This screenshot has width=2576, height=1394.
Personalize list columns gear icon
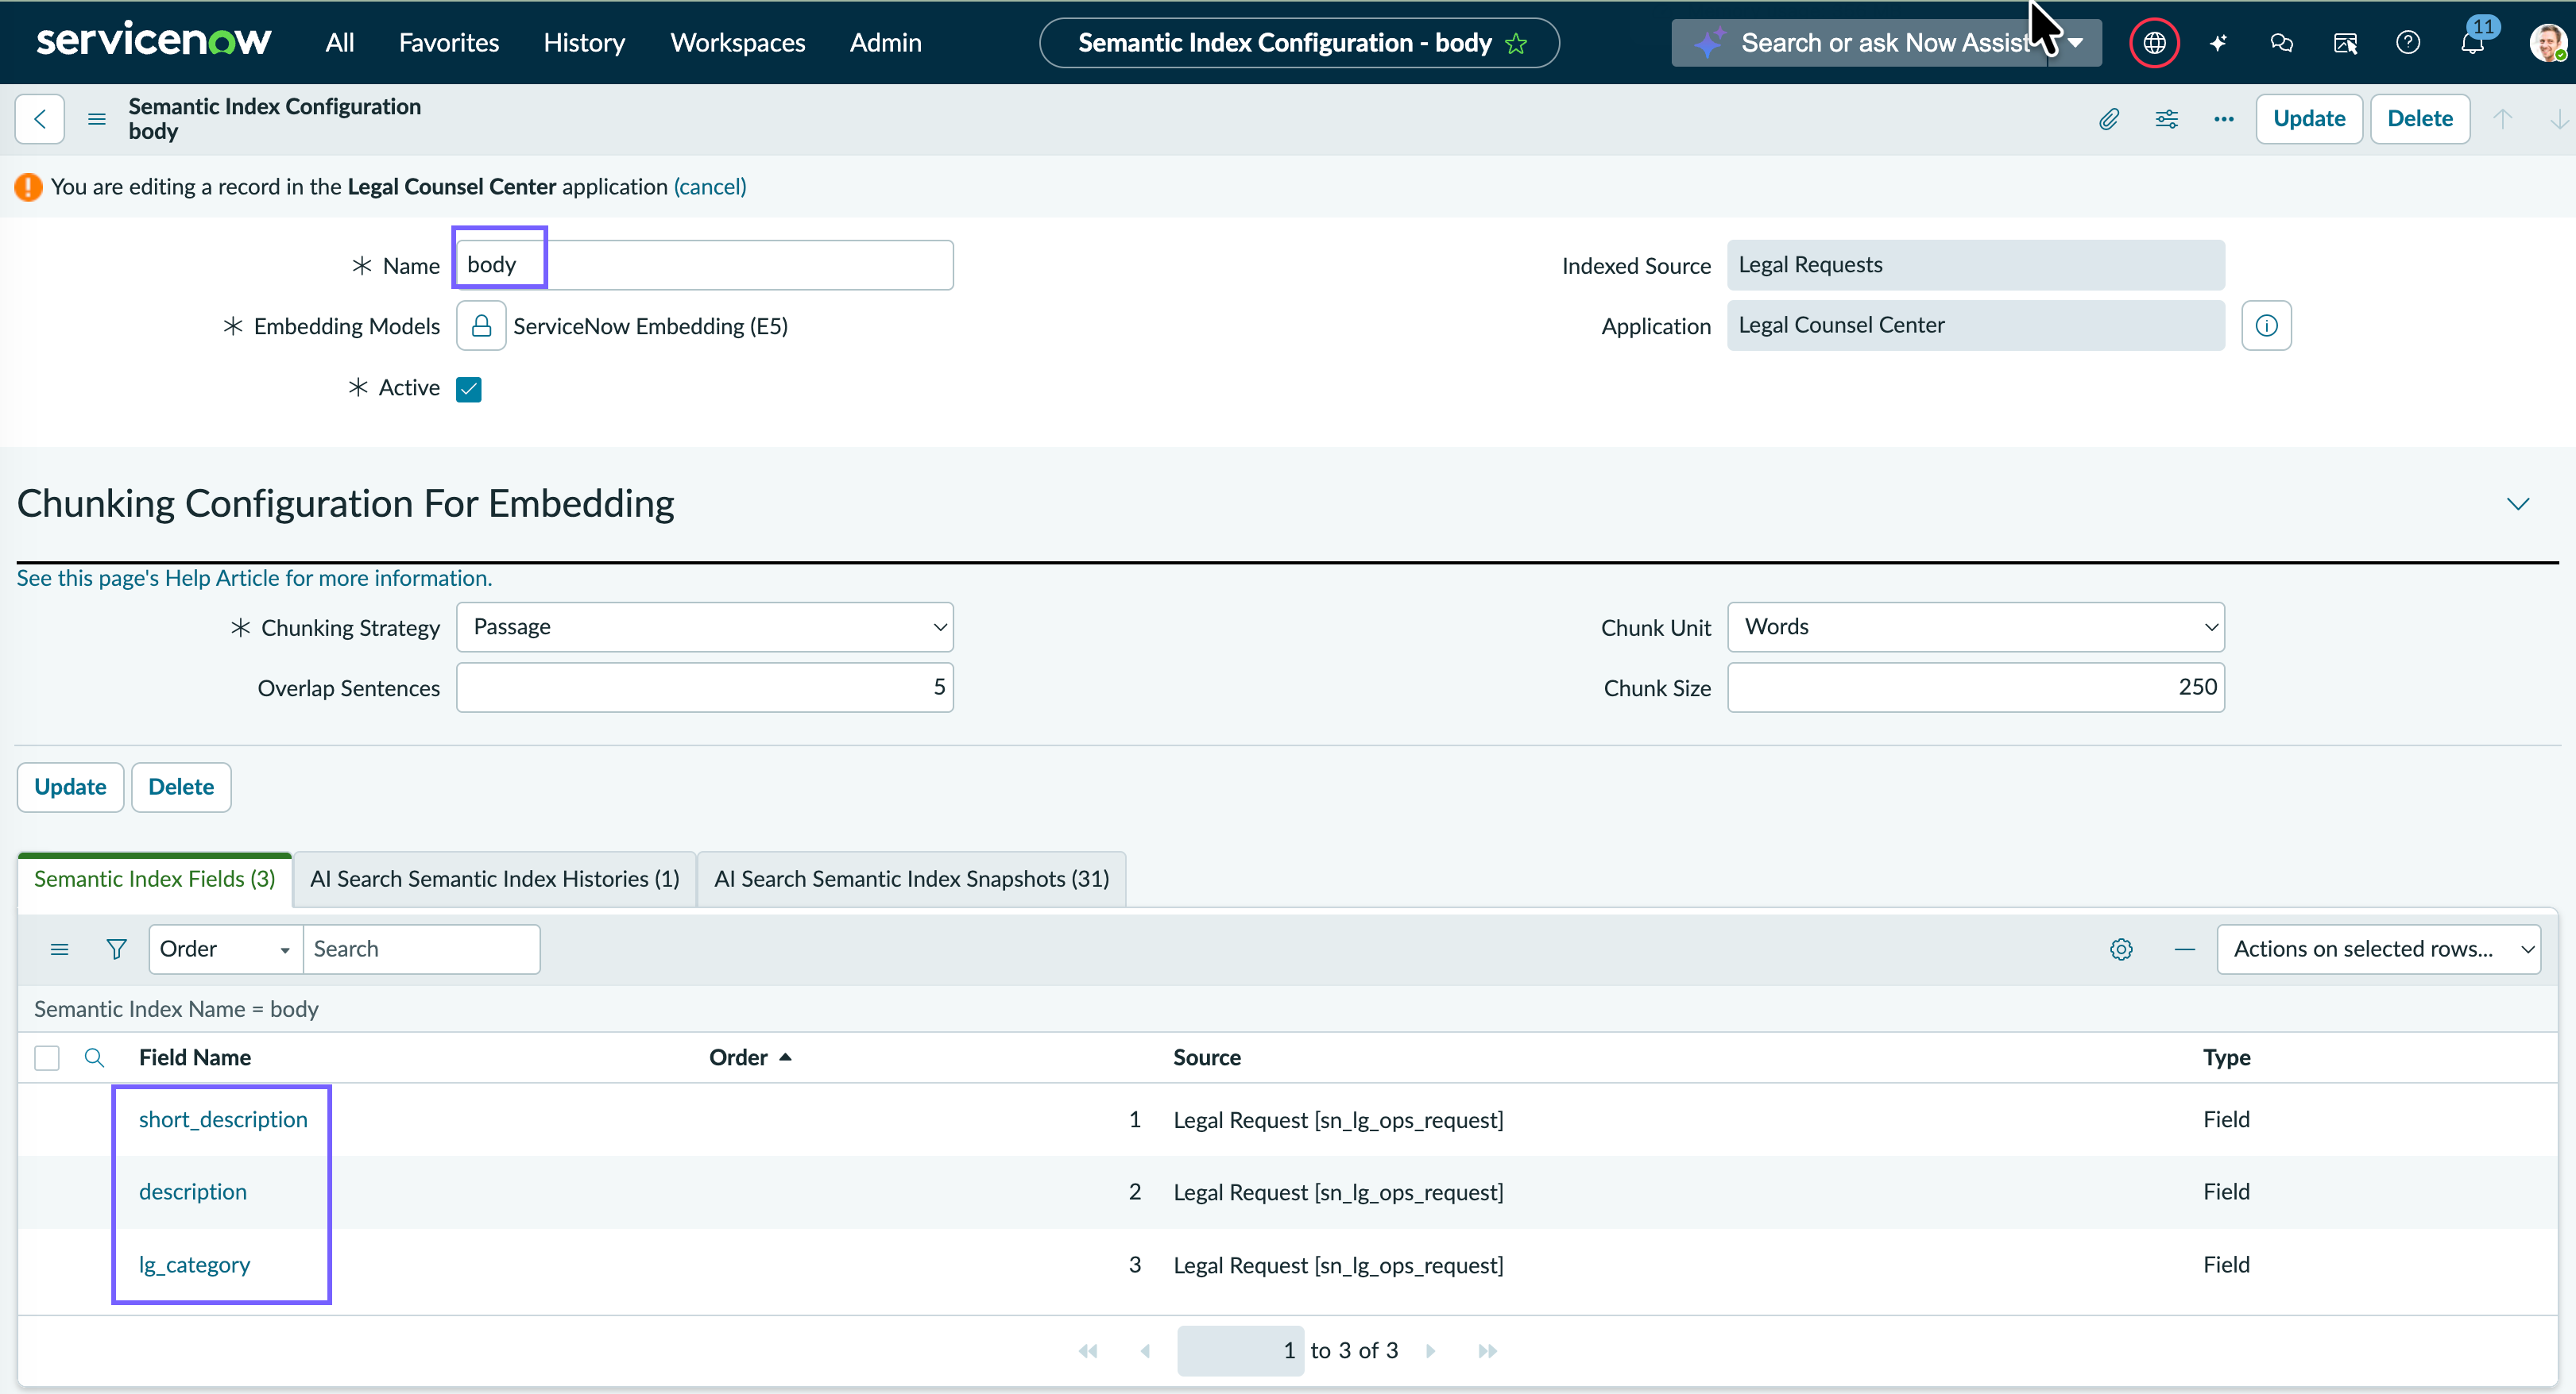(2121, 949)
